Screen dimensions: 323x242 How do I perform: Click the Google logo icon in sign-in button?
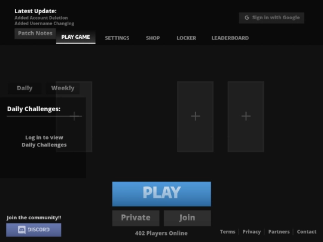pos(246,18)
